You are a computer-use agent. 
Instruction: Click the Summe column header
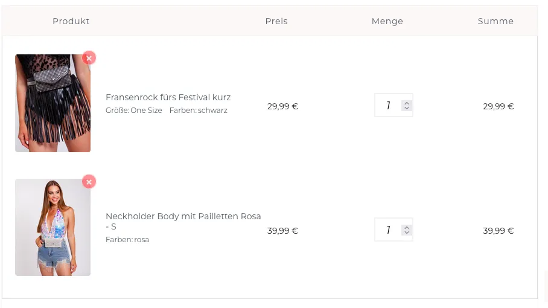495,21
